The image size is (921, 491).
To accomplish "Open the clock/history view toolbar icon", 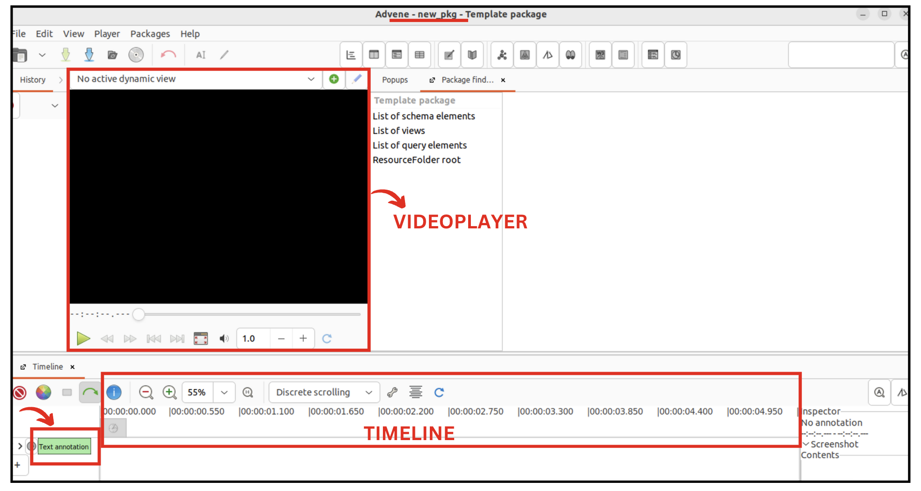I will click(676, 55).
